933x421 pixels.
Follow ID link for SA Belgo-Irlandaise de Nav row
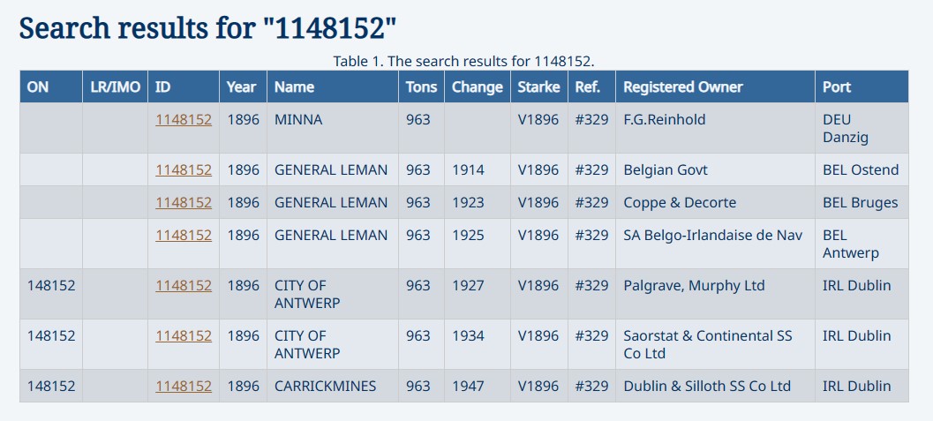[184, 236]
